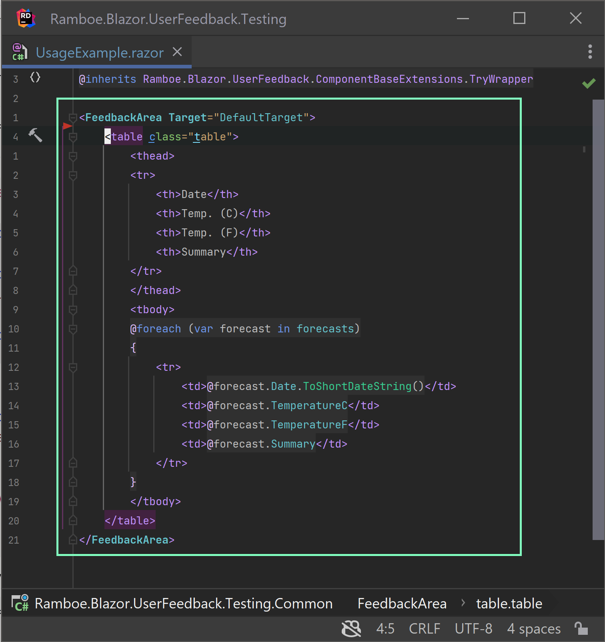Close the UsageExample.razor tab

tap(177, 52)
